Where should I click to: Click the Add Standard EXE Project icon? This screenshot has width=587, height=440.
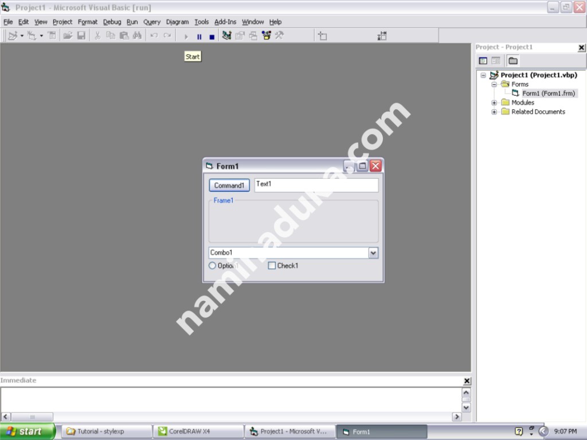pyautogui.click(x=13, y=36)
